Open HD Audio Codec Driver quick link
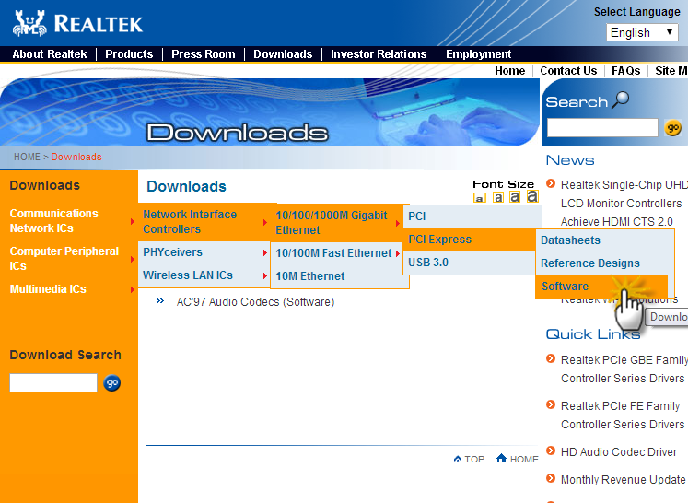Screen dimensions: 688x503 coord(619,452)
